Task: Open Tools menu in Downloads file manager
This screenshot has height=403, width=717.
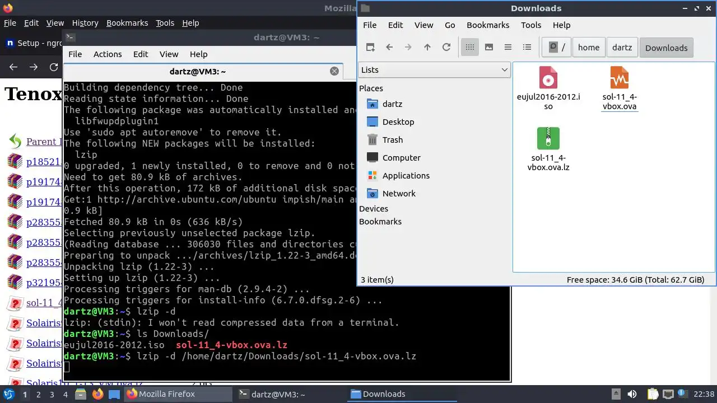Action: click(x=531, y=25)
